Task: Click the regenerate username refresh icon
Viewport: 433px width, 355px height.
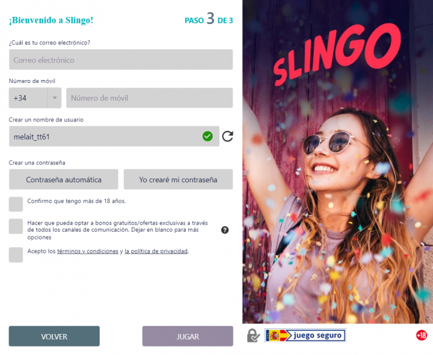Action: click(227, 136)
